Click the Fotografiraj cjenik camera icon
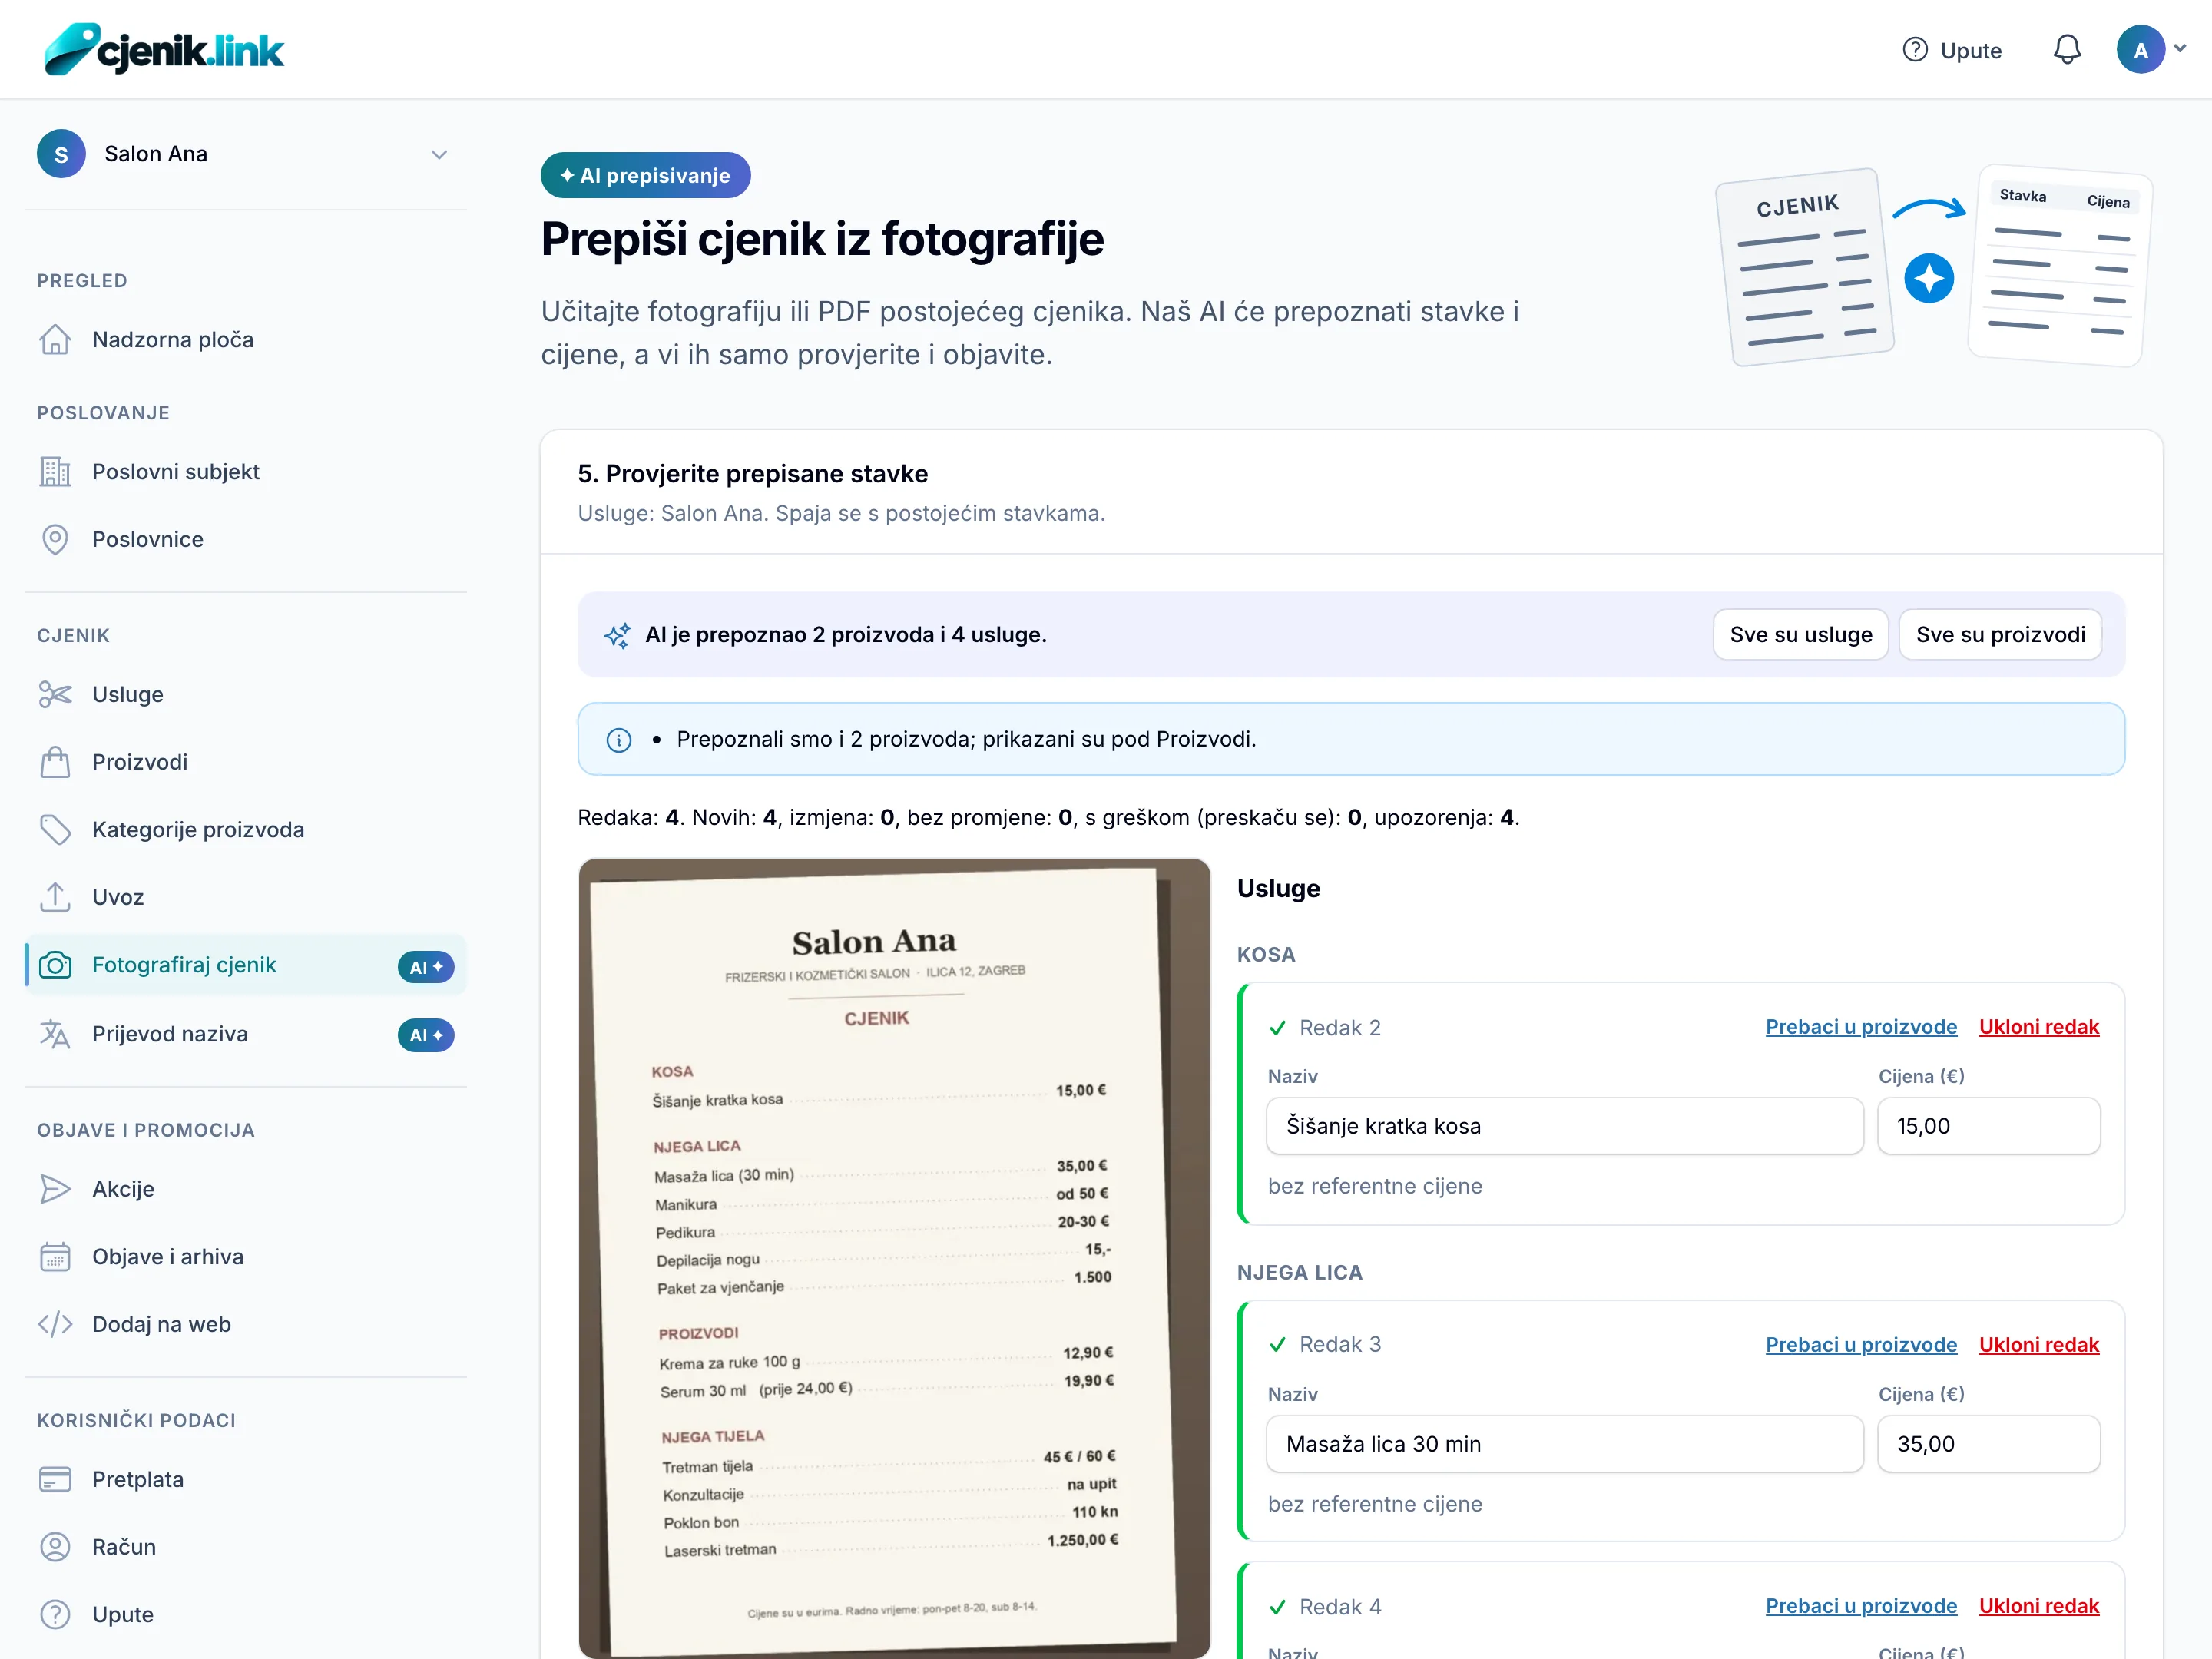2212x1659 pixels. click(x=55, y=965)
